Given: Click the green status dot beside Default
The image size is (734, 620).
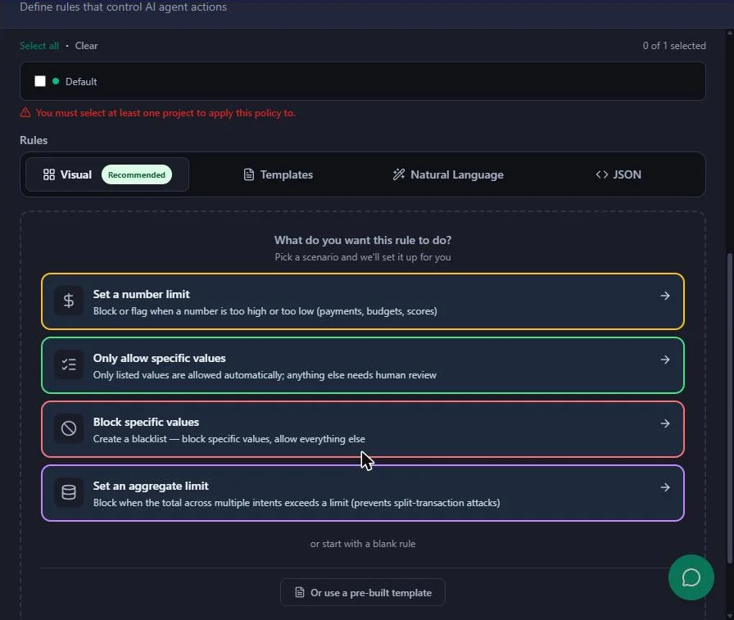Looking at the screenshot, I should pos(56,81).
